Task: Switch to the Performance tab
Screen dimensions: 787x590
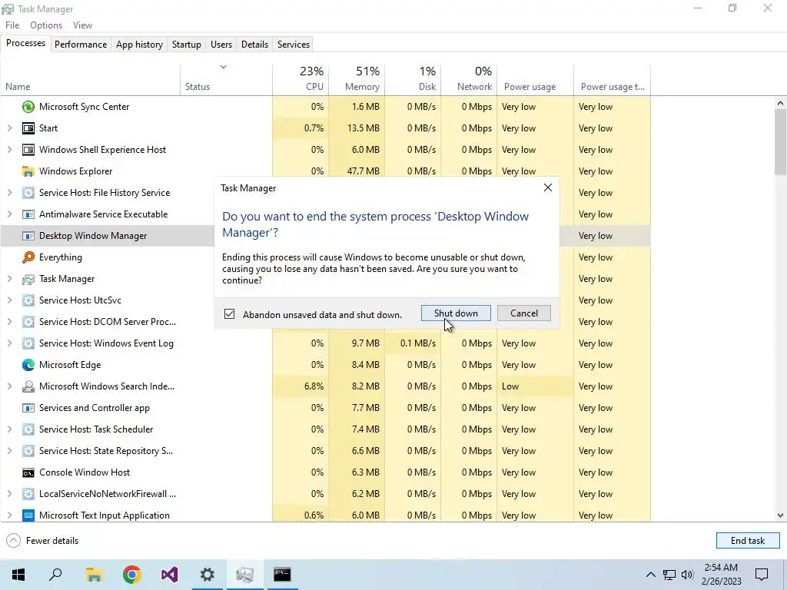Action: coord(80,44)
